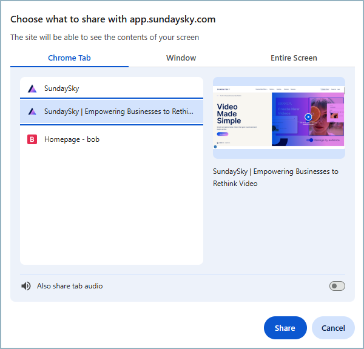This screenshot has height=349, width=364.
Task: Click the 'Also share tab audio' label
Action: pos(70,286)
